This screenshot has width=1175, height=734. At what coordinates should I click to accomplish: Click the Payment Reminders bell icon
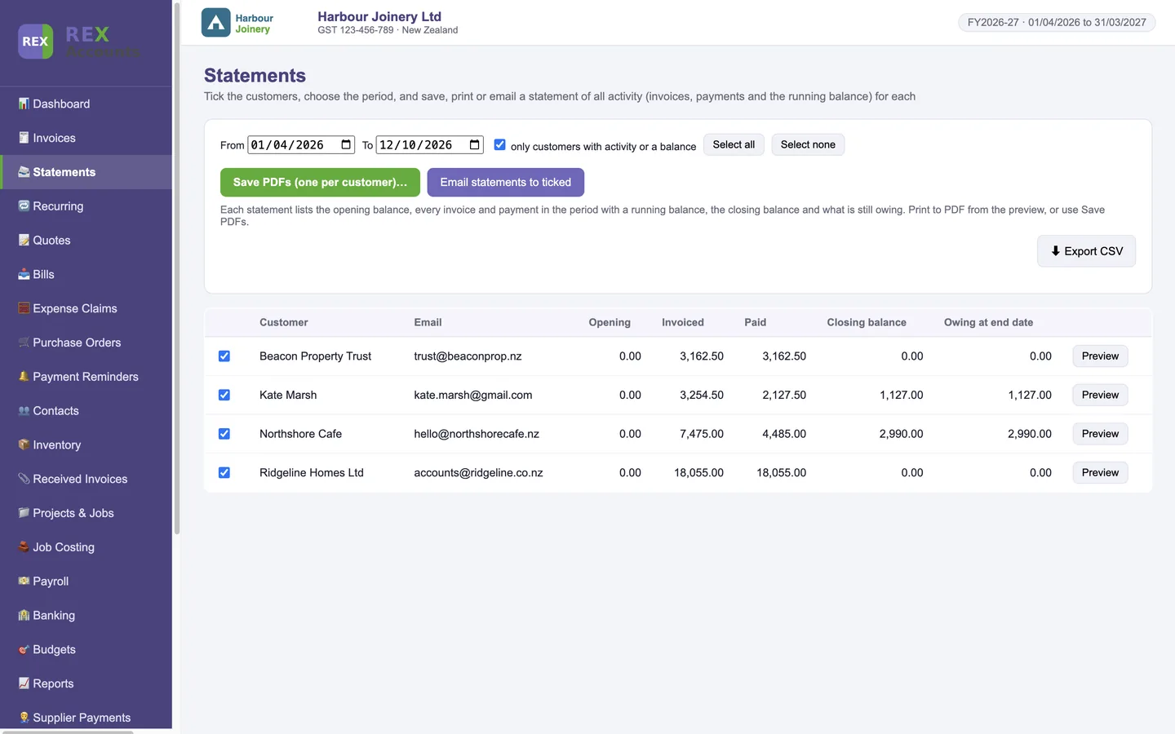click(24, 377)
